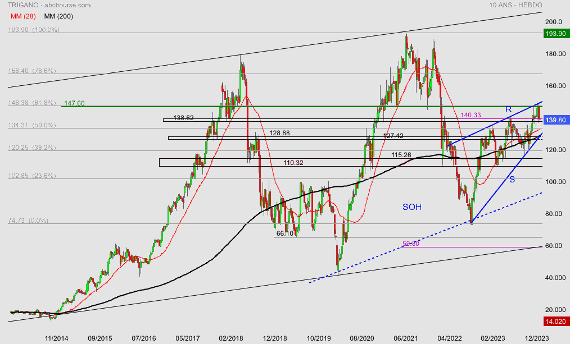Select the 12/2018 date on the time axis
Viewport: 570px width, 344px height.
click(x=275, y=338)
